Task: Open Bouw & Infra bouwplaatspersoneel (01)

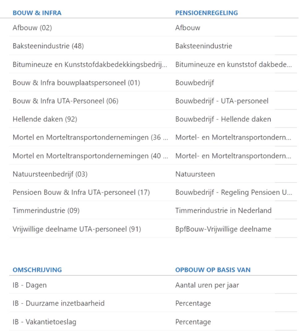Action: [76, 83]
